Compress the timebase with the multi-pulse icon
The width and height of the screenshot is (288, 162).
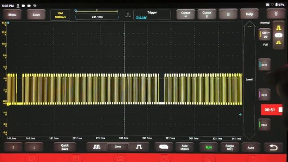(x=97, y=147)
